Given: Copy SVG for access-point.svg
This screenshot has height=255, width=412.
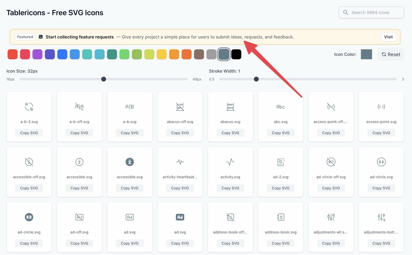Looking at the screenshot, I should pyautogui.click(x=381, y=133).
